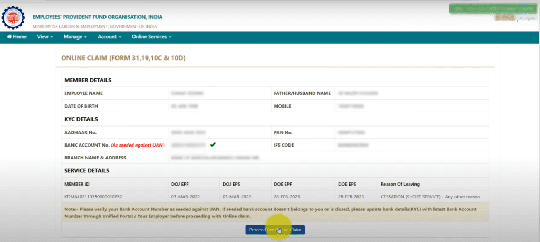This screenshot has width=540, height=242.
Task: Select CESSATION (SHORT SERVICE) reason text
Action: (x=430, y=197)
